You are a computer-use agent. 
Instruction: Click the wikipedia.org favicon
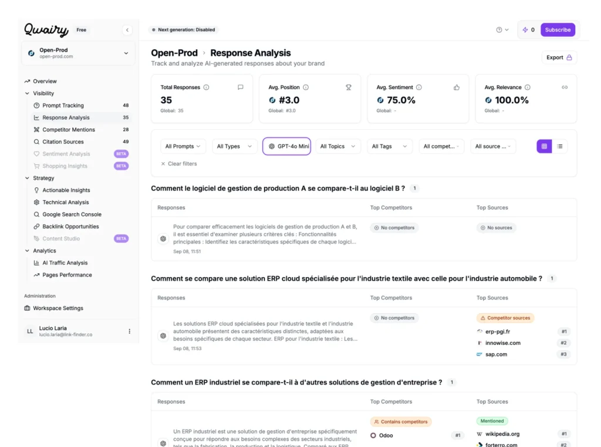point(480,434)
